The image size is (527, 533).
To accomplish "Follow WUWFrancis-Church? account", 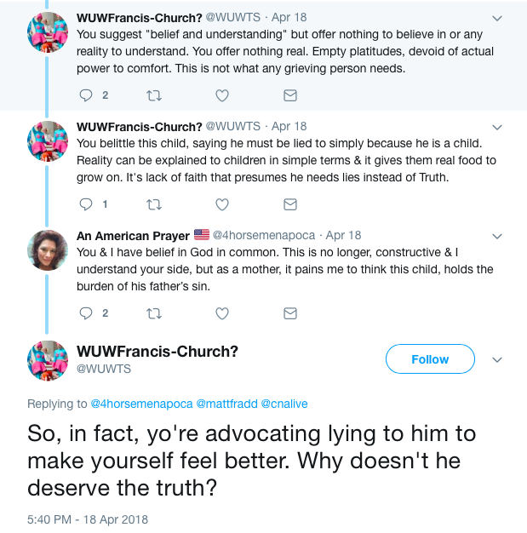I will click(x=430, y=359).
